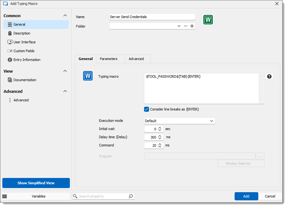Toggle Consider line breaks as ENTER checkbox
This screenshot has width=287, height=207.
147,109
